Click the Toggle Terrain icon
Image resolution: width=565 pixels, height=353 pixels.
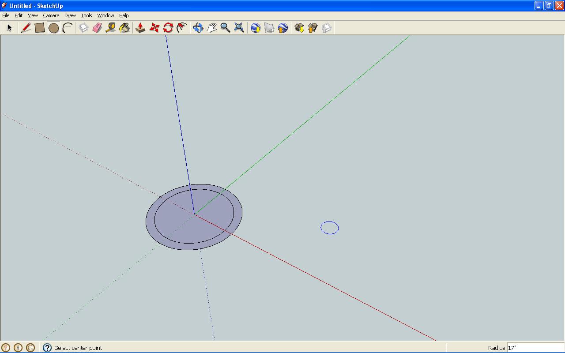point(269,28)
